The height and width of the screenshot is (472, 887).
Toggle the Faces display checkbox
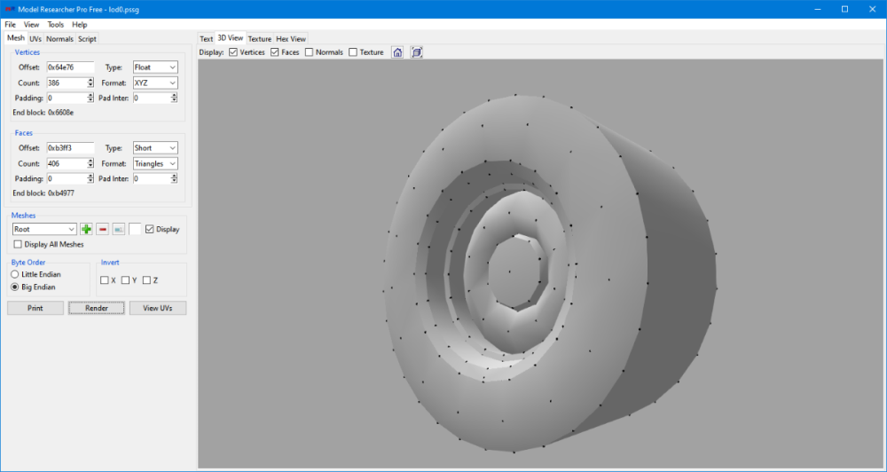(x=275, y=52)
